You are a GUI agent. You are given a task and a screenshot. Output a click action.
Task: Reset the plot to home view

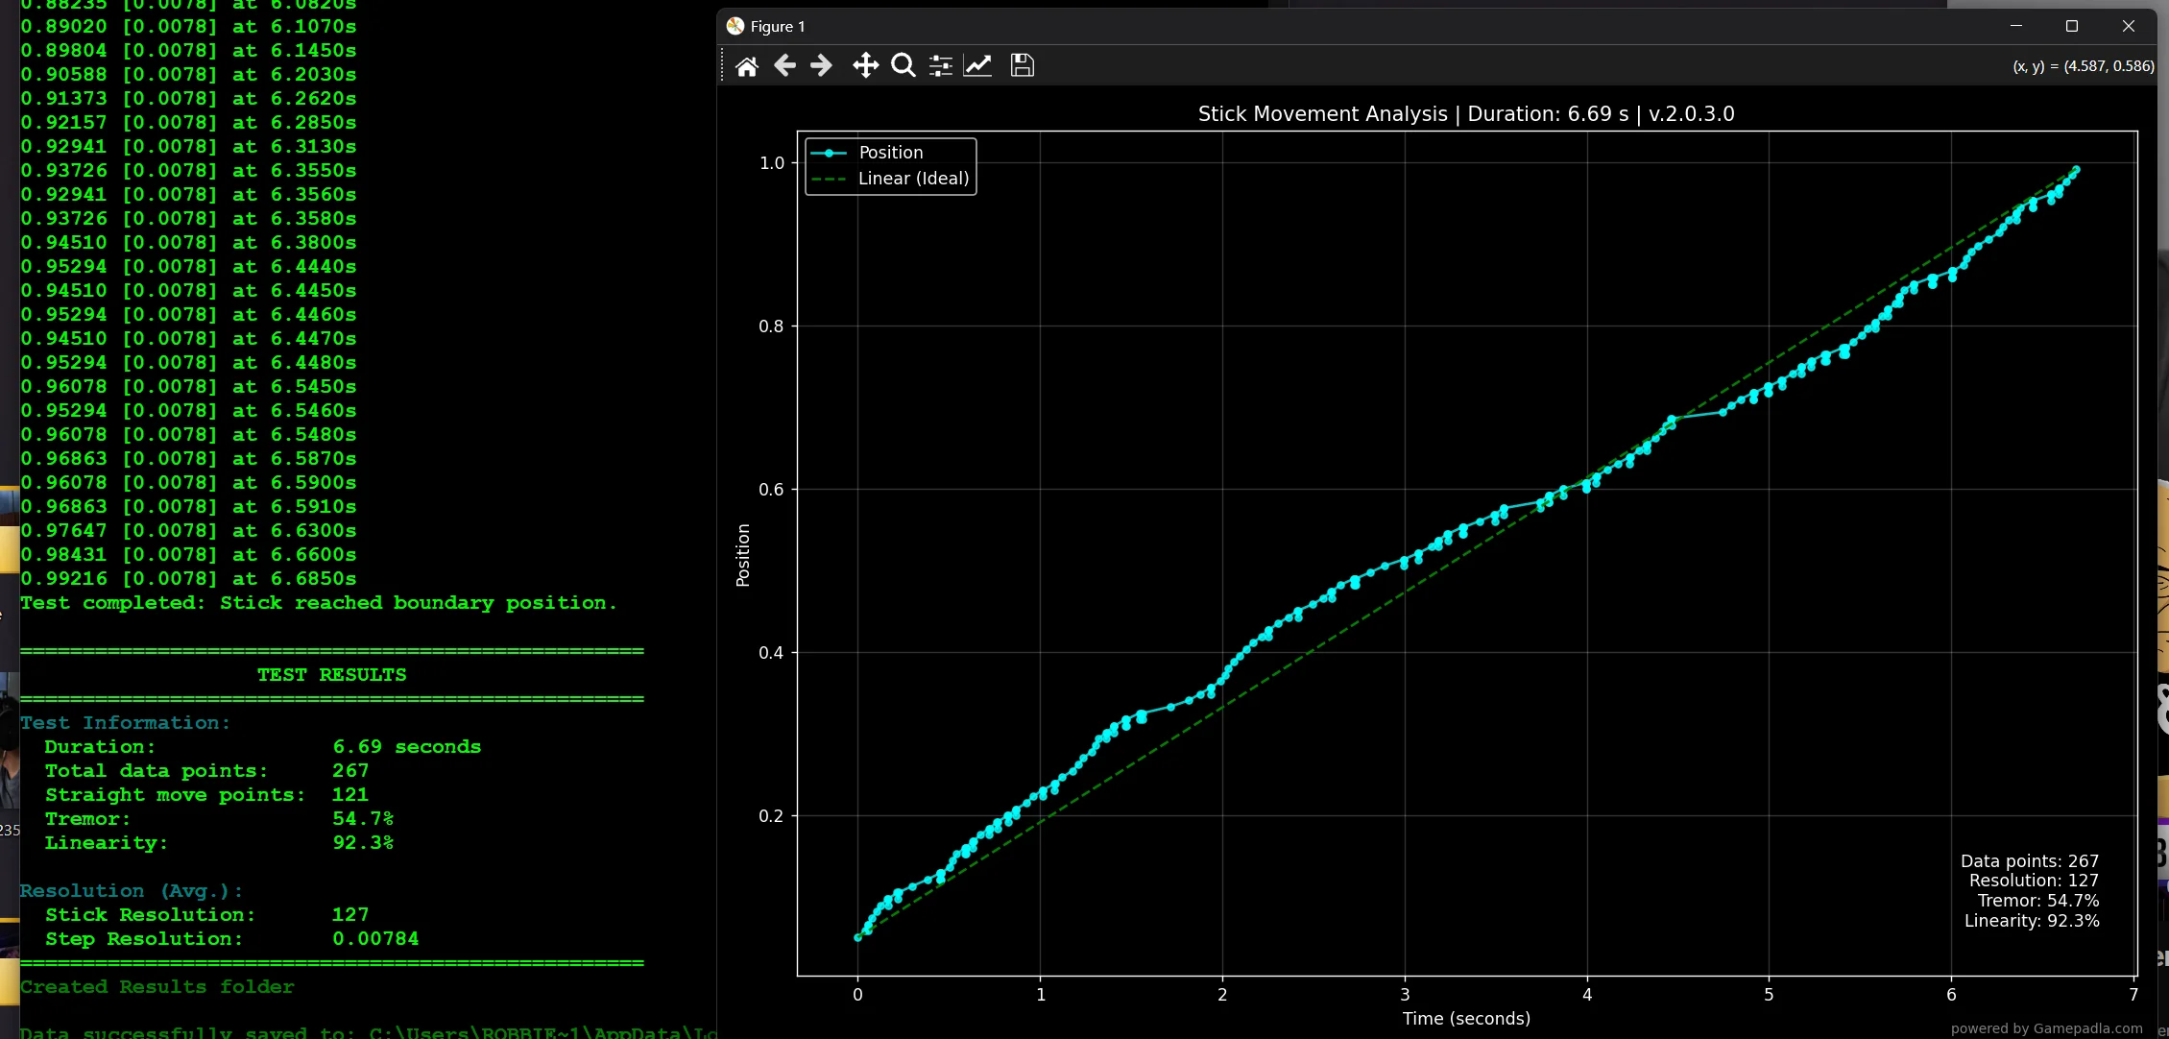747,65
